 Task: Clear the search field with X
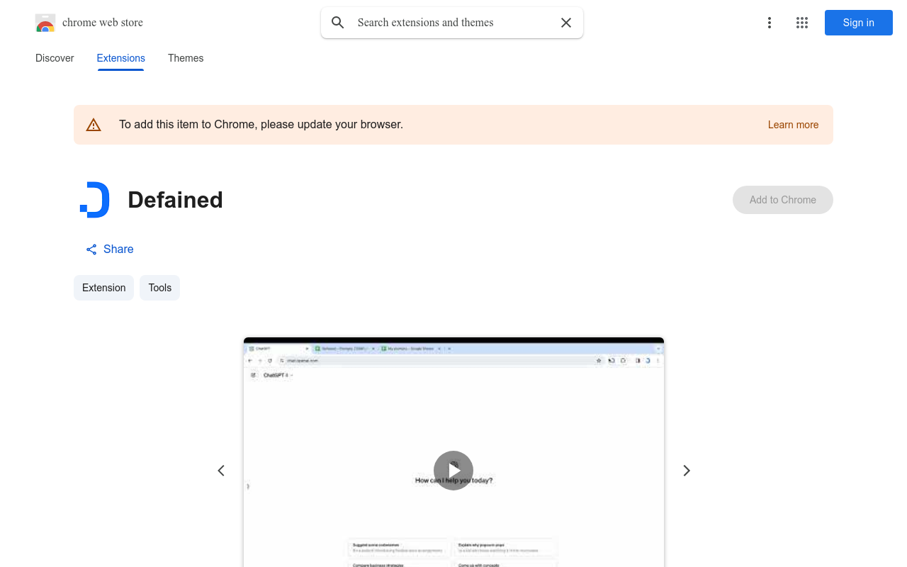point(566,23)
